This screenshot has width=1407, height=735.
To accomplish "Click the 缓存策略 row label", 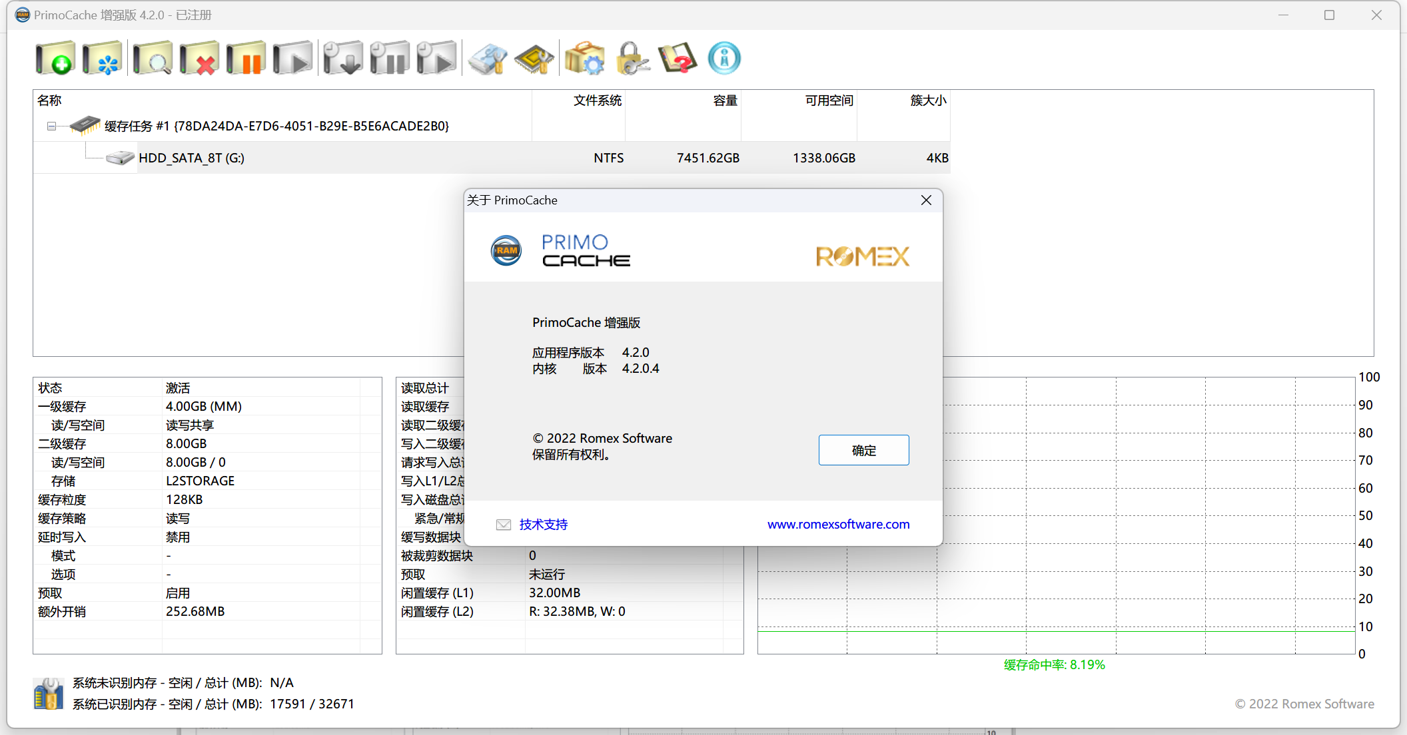I will pos(62,518).
